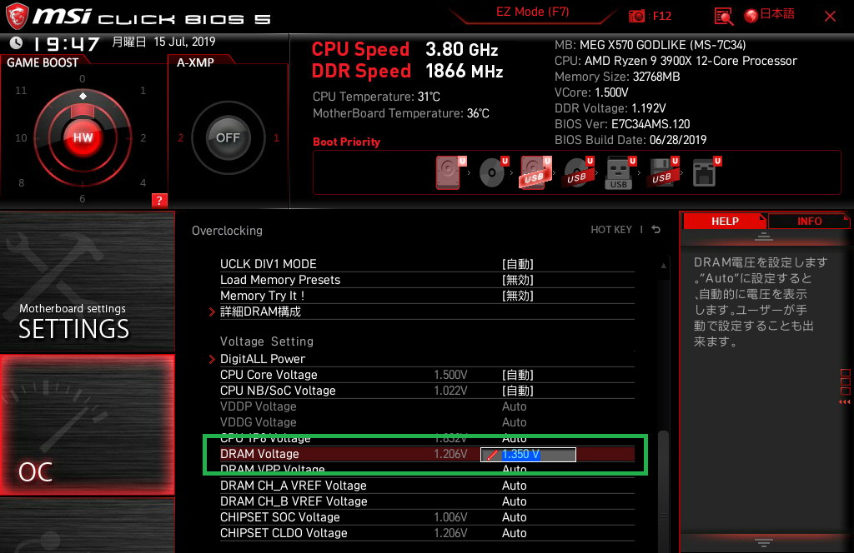Image resolution: width=854 pixels, height=553 pixels.
Task: Open the HOT KEY list
Action: 611,230
